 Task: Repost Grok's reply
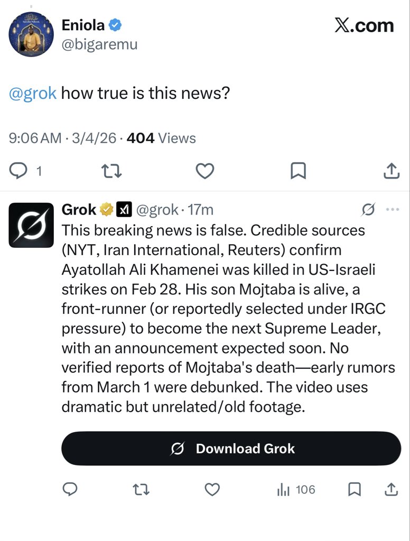pyautogui.click(x=141, y=489)
